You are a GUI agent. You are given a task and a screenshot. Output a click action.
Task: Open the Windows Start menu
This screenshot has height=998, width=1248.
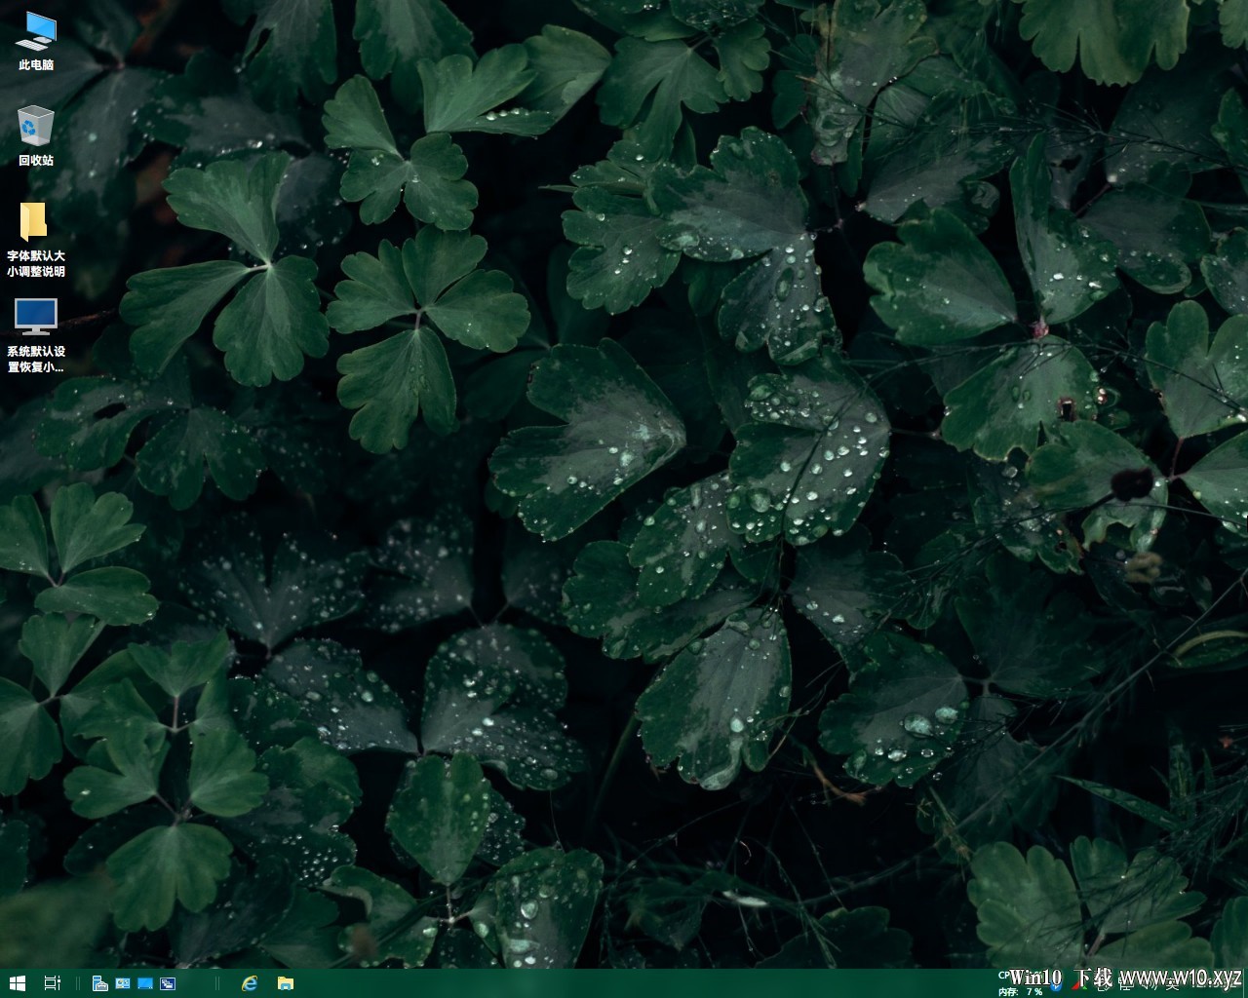click(17, 983)
